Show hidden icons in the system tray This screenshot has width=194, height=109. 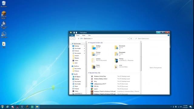(x=171, y=107)
